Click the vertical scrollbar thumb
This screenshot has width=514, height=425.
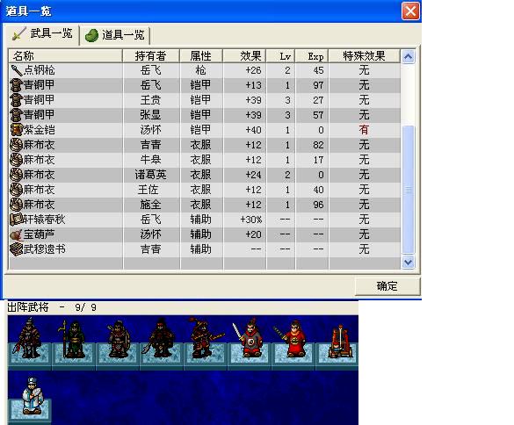tap(408, 190)
